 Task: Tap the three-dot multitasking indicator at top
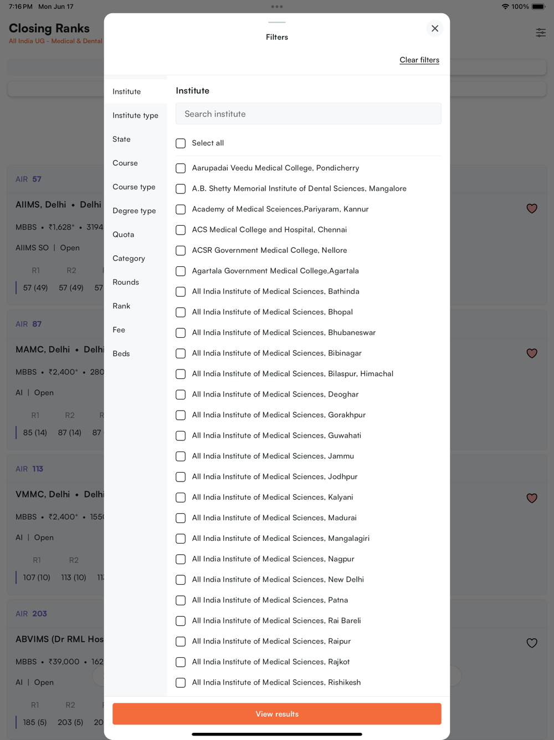click(x=277, y=7)
